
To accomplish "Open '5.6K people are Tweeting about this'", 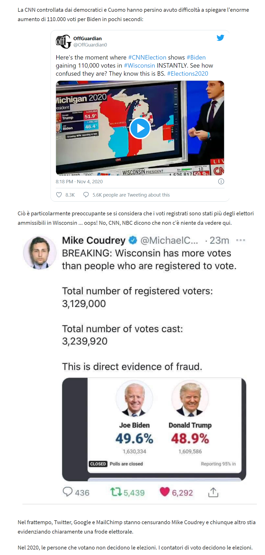I will click(131, 195).
